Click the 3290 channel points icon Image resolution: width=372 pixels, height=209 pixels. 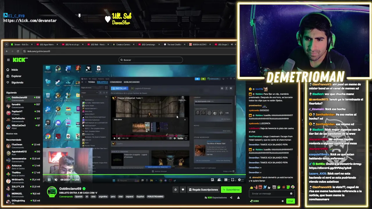click(251, 201)
